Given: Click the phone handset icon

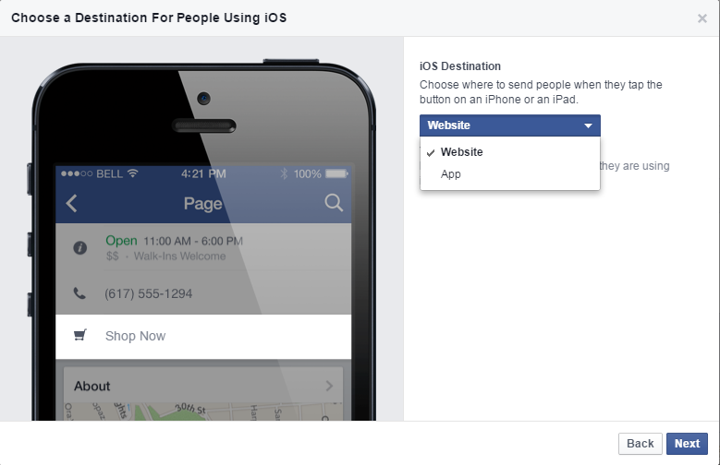Looking at the screenshot, I should coord(79,293).
